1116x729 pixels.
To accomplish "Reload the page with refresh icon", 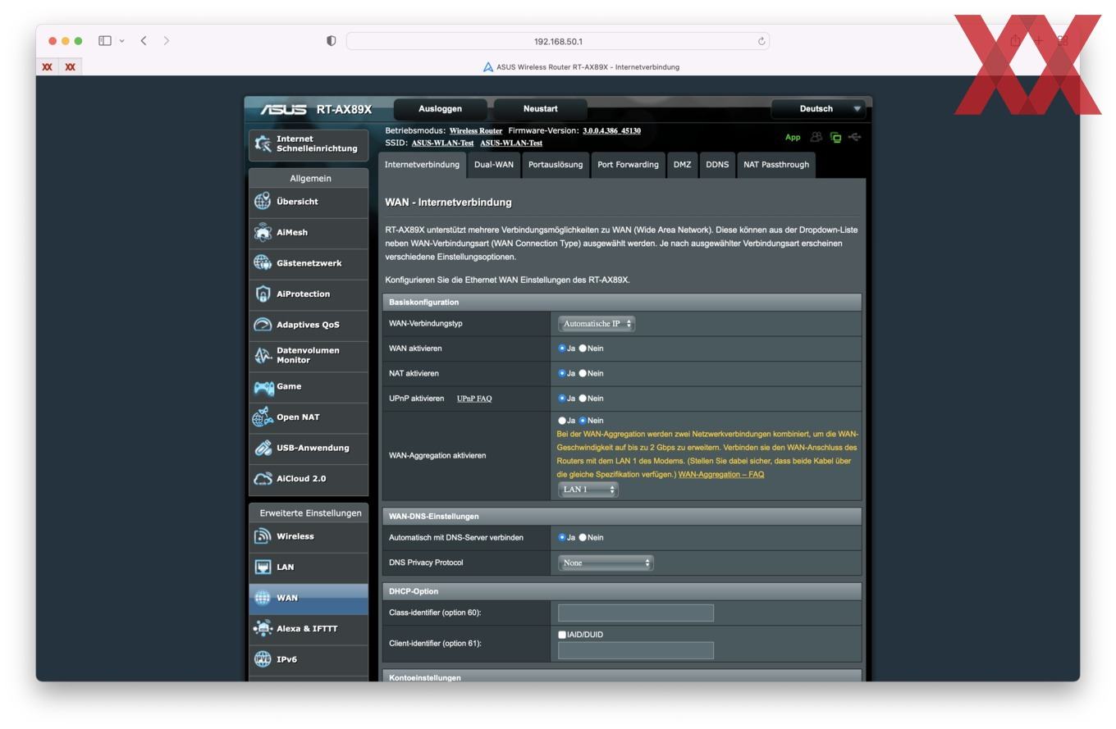I will [x=762, y=41].
